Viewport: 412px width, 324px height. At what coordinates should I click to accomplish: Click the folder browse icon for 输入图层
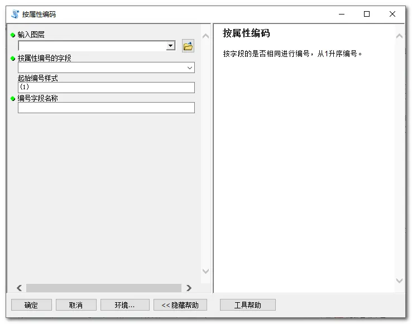pos(188,46)
